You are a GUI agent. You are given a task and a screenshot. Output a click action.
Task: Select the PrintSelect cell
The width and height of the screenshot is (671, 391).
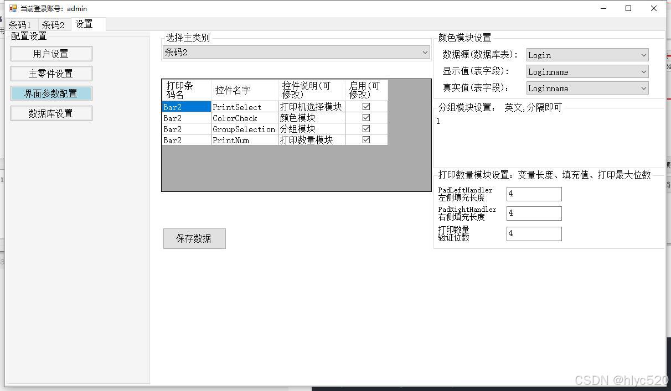(x=245, y=107)
